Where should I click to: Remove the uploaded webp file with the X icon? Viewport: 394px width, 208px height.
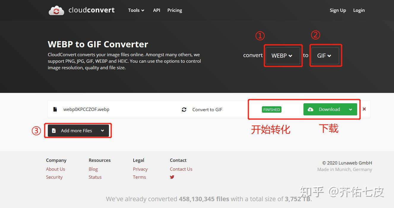pyautogui.click(x=364, y=109)
